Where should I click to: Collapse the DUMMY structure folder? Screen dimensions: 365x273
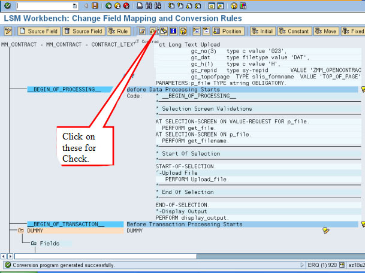tap(21, 230)
